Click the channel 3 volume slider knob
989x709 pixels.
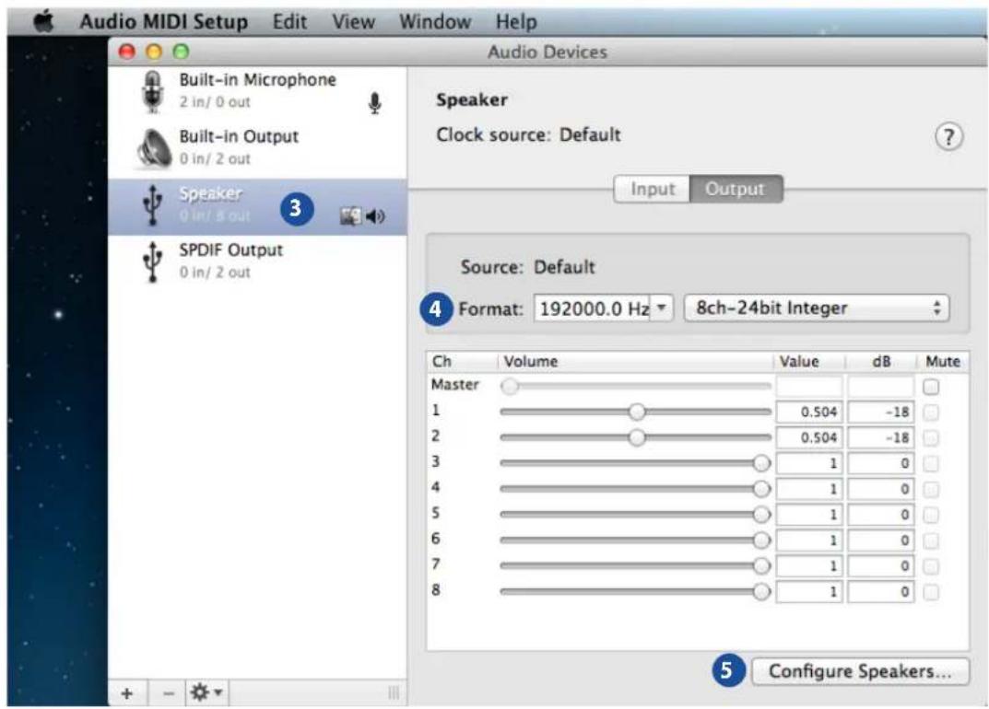[x=762, y=463]
